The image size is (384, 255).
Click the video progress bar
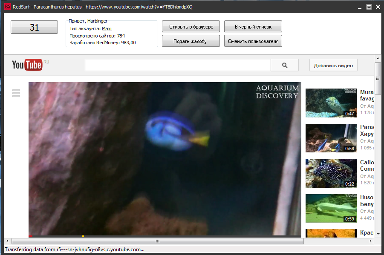pos(165,236)
